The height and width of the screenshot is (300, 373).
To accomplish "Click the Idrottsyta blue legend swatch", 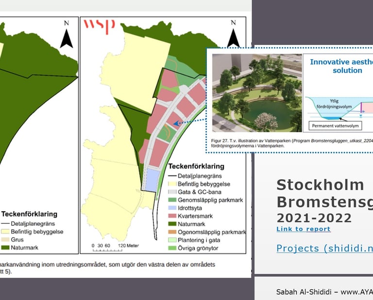I will tap(172, 208).
